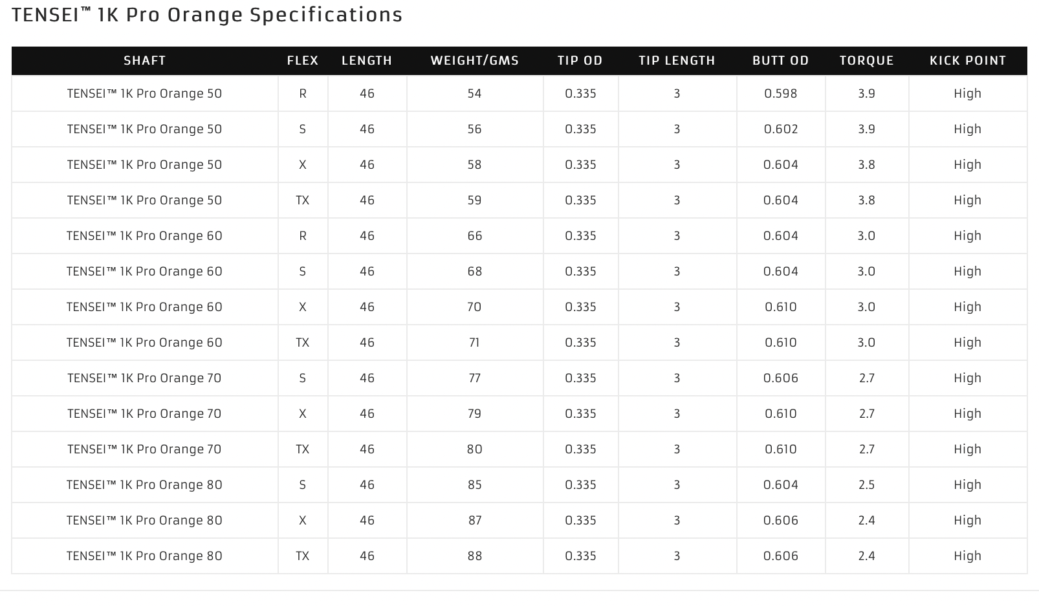Screen dimensions: 1039x606
Task: Click the 0.598 butt OD cell
Action: click(x=781, y=94)
